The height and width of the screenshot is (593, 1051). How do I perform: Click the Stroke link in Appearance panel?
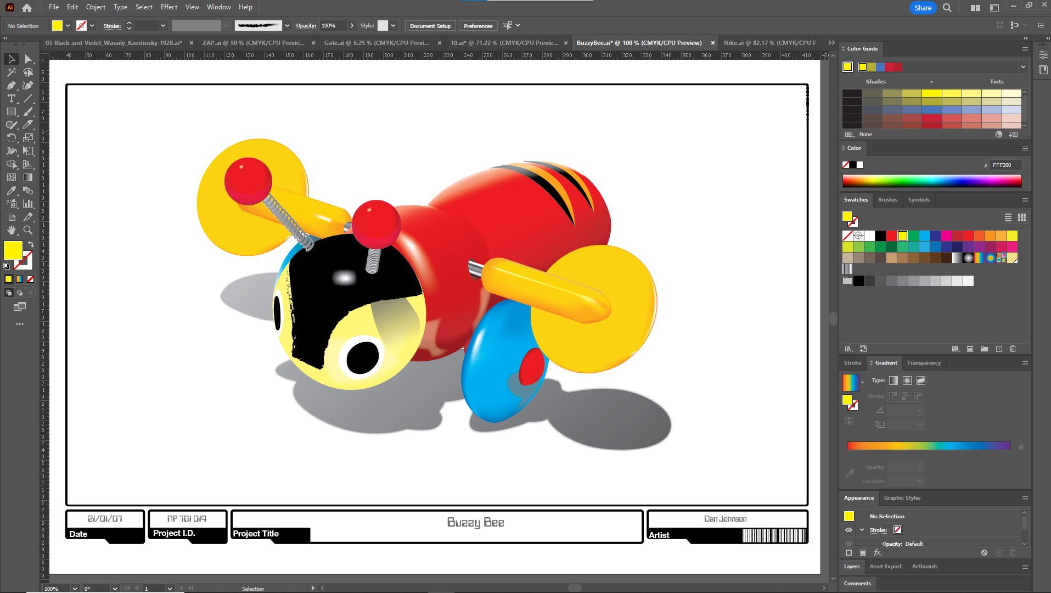click(878, 530)
